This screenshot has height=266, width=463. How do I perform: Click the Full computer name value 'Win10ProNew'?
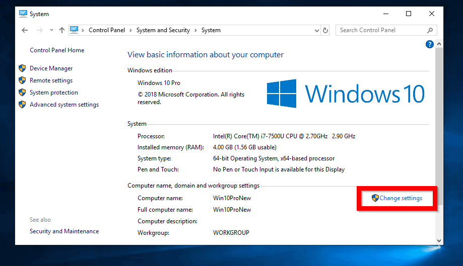pos(232,210)
